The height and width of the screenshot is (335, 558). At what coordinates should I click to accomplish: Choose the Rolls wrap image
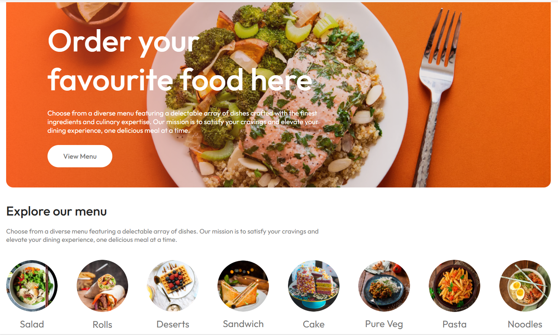tap(103, 286)
